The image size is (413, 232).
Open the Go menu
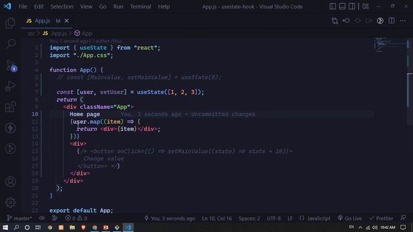coord(103,6)
